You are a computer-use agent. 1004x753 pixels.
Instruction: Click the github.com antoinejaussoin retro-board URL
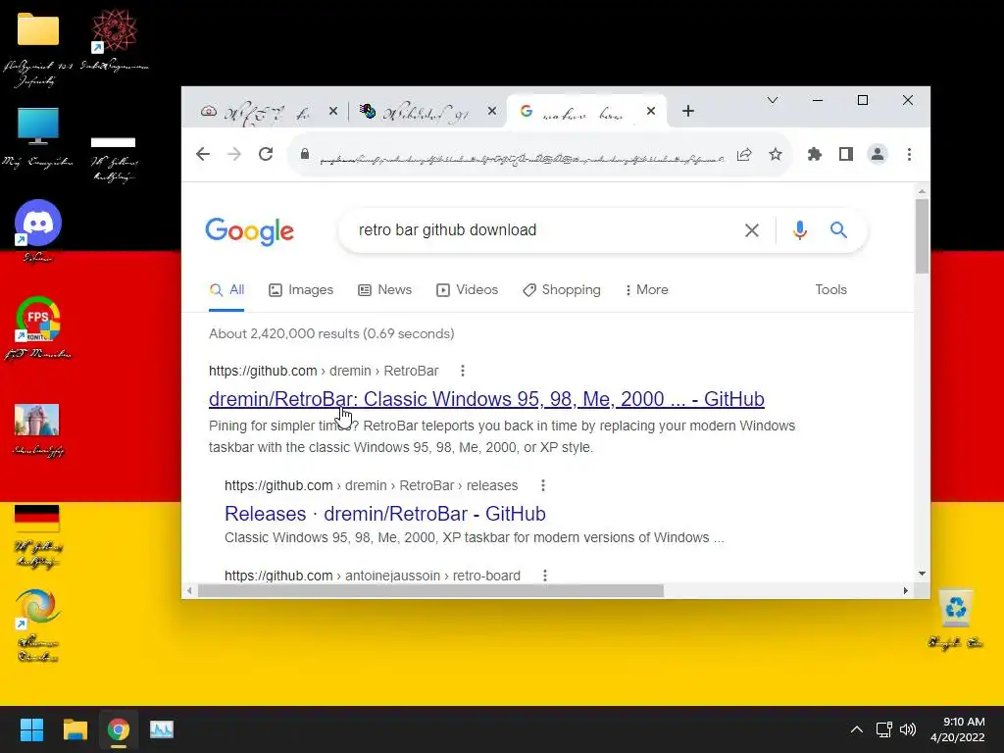click(372, 576)
